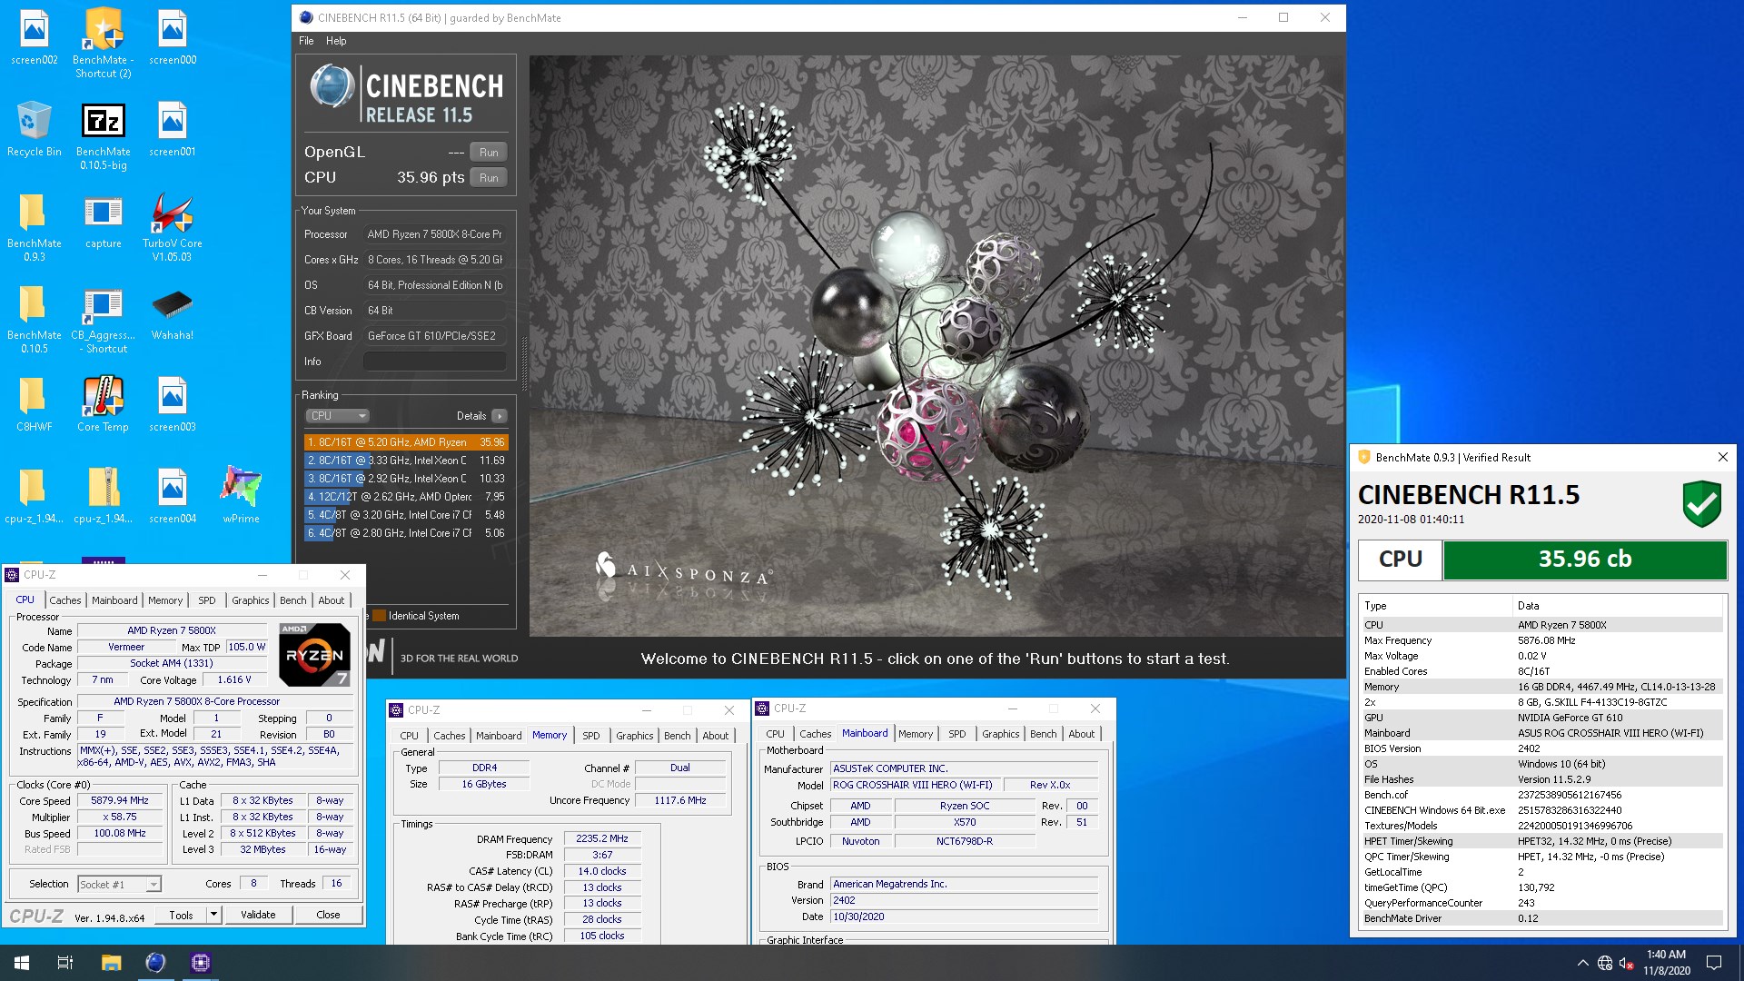Open the BenchMate 0.10.5 folder
This screenshot has width=1744, height=981.
[35, 319]
